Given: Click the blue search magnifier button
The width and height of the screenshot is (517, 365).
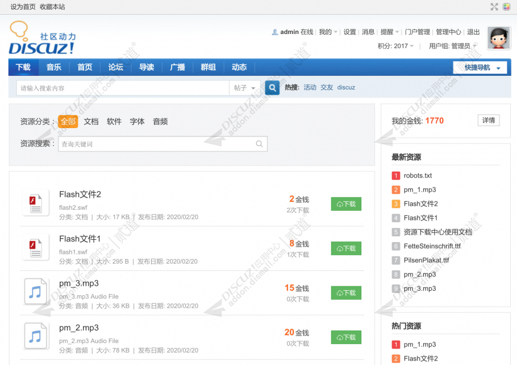Looking at the screenshot, I should 272,88.
